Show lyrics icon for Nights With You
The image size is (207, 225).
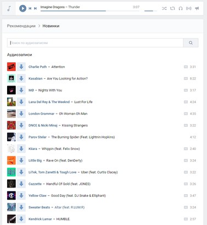[x=186, y=90]
